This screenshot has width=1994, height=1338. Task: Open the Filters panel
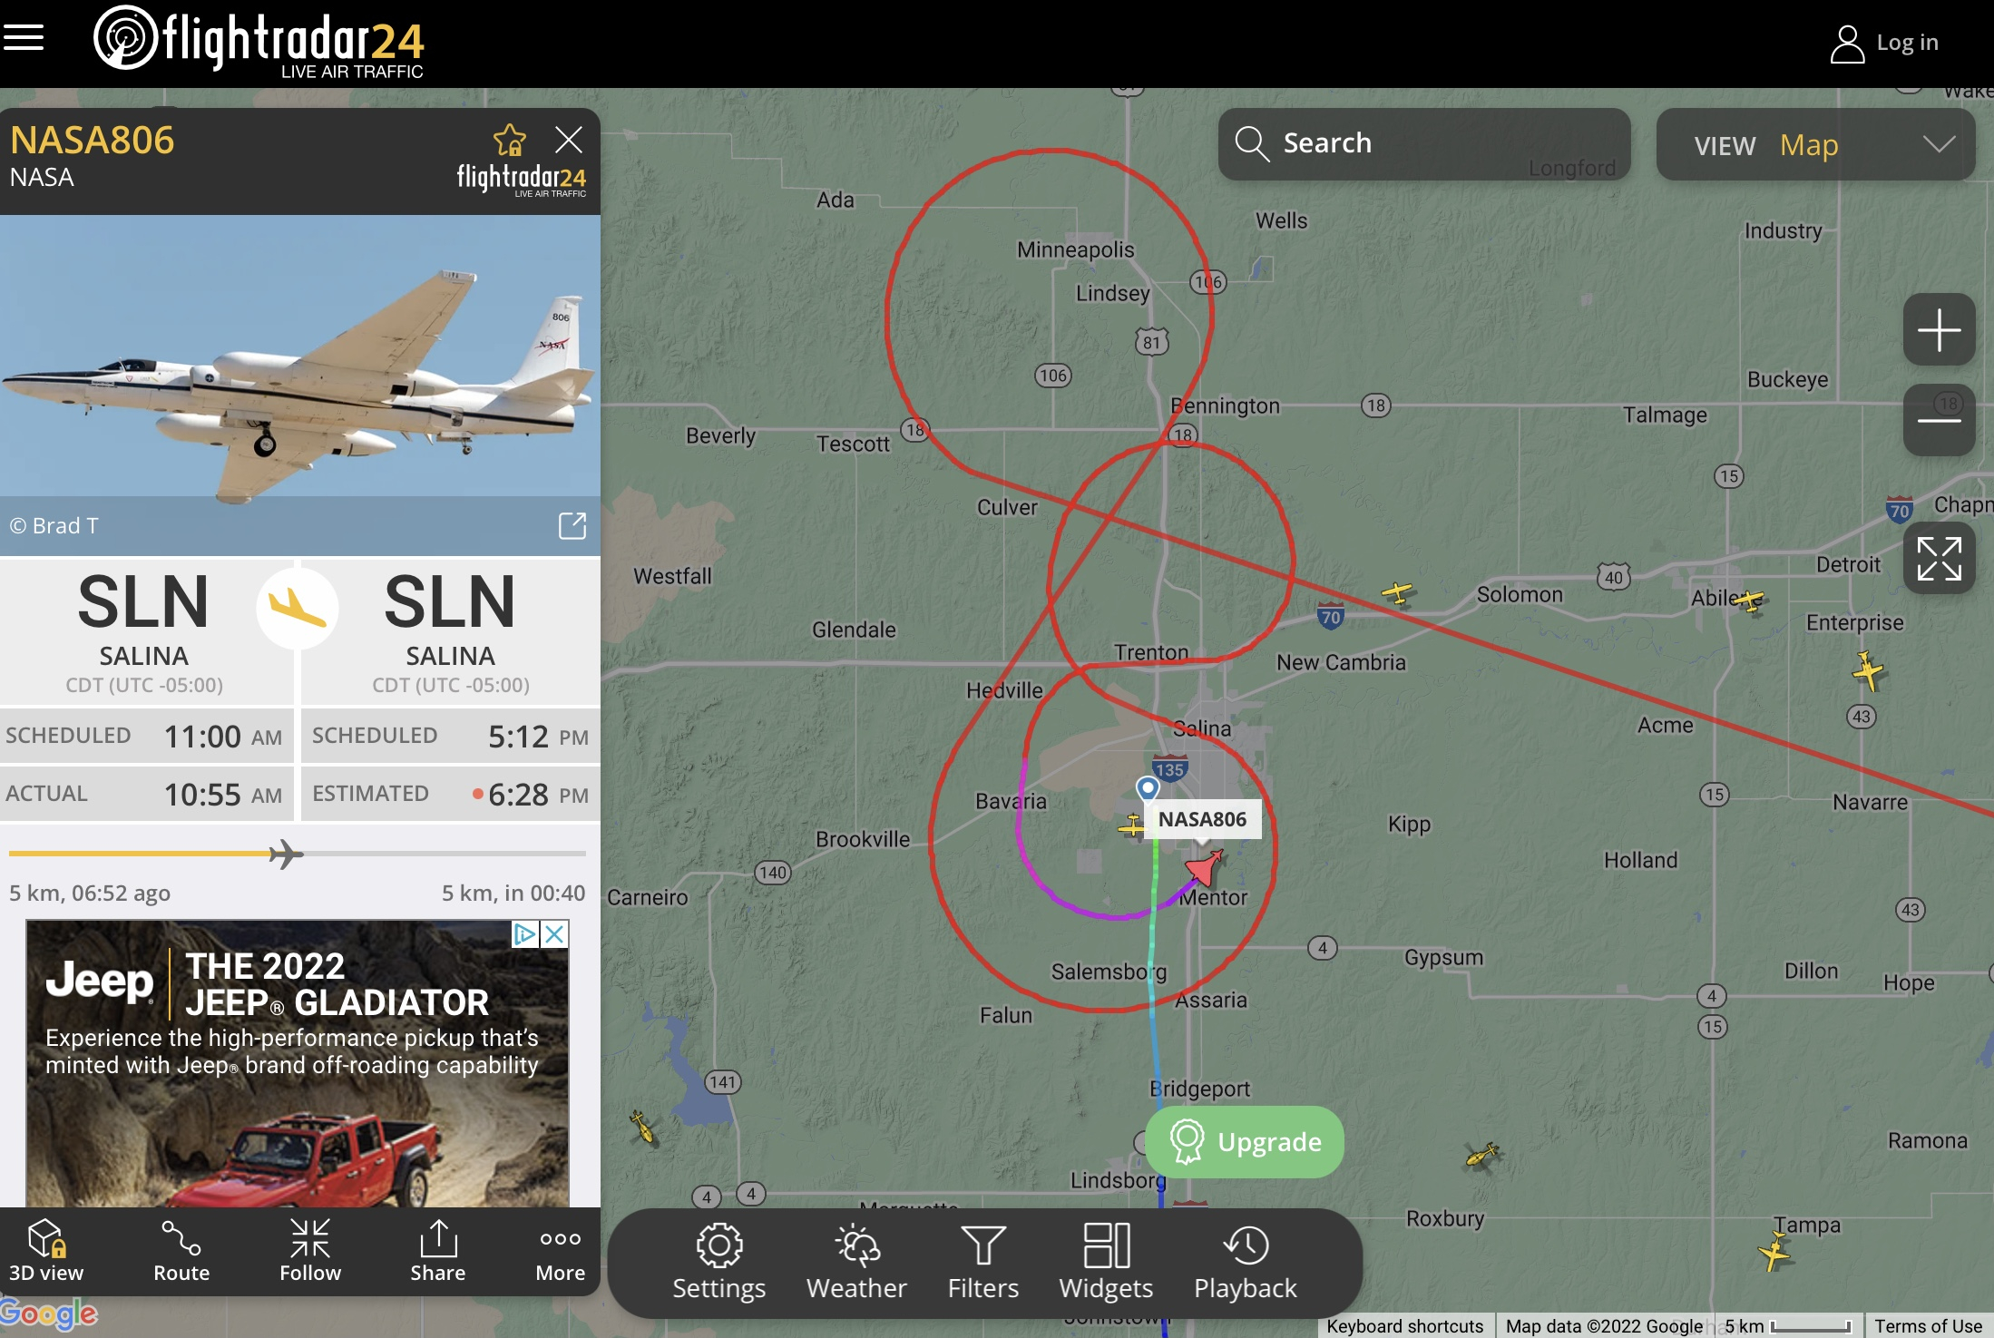click(983, 1263)
